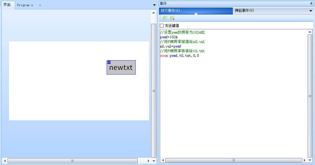This screenshot has height=165, width=315.
Task: Open the event tabs overflow dropdown
Action: [311, 11]
